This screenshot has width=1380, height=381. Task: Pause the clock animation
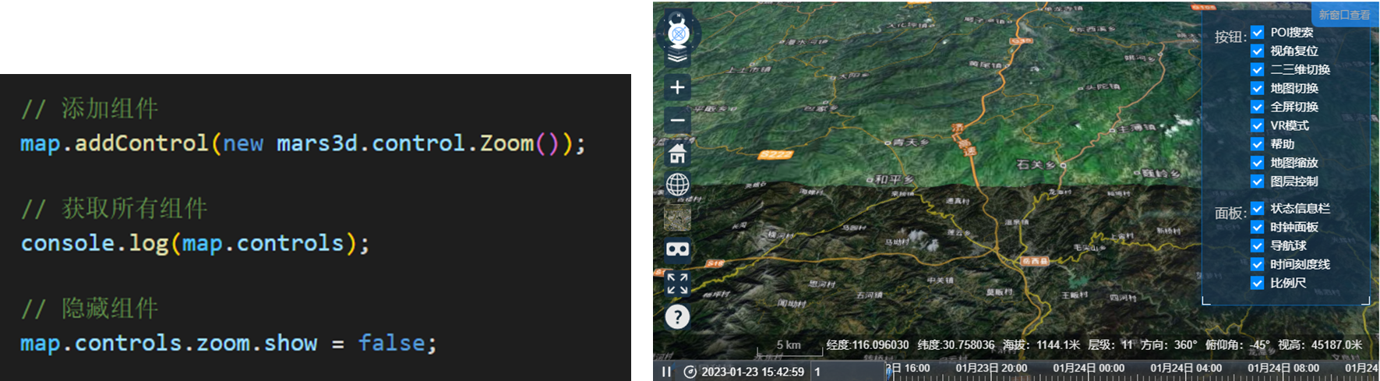point(666,372)
